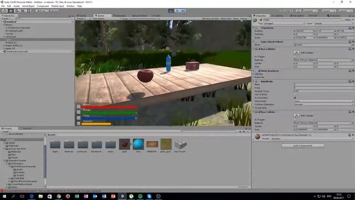Switch to the Animator tab

click(120, 16)
